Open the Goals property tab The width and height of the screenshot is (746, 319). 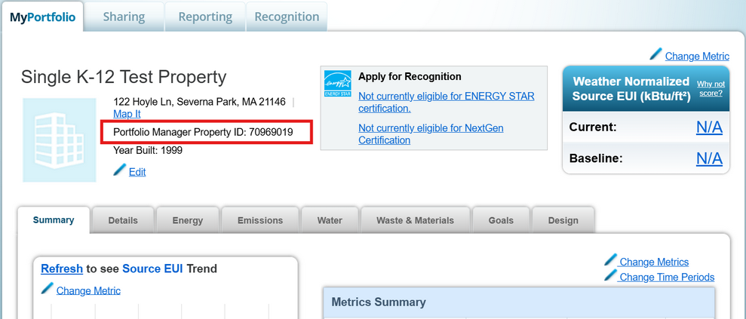coord(501,221)
